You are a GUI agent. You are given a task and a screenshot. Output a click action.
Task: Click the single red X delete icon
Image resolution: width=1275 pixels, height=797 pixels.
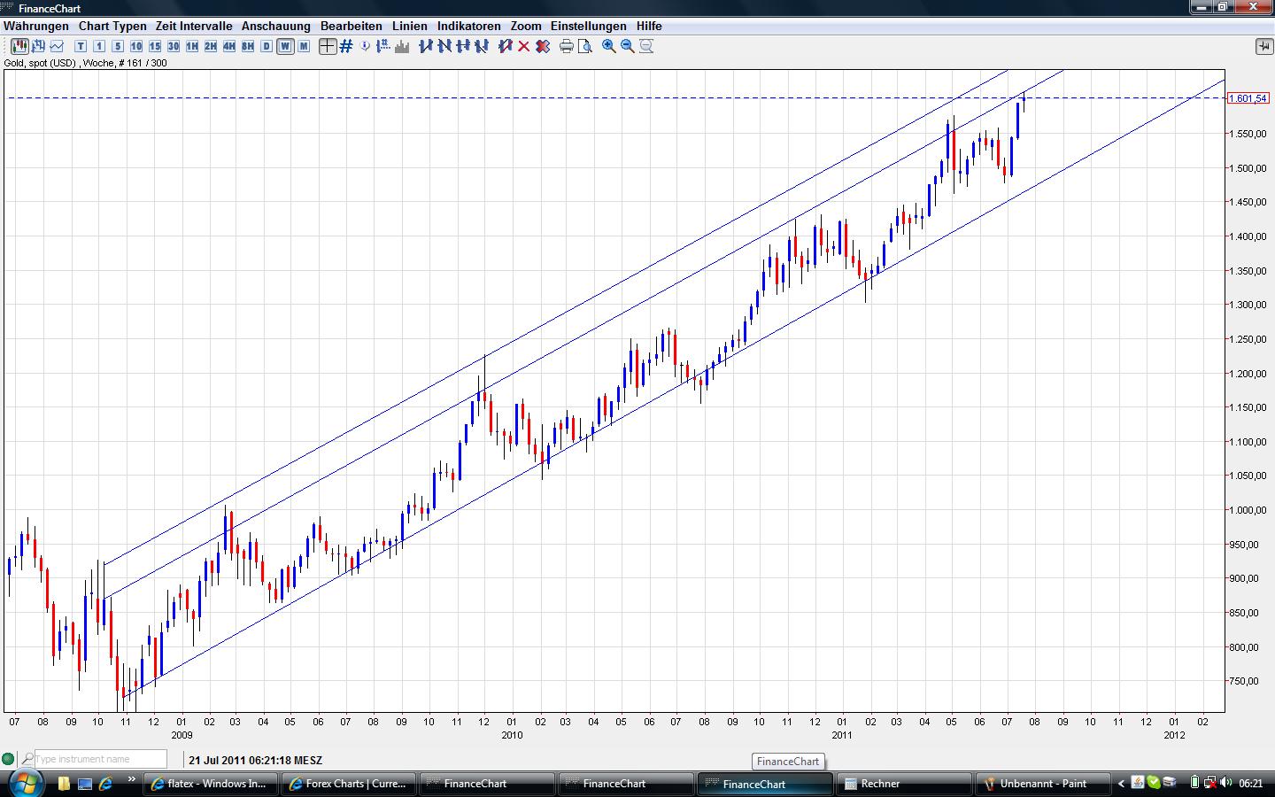point(524,46)
